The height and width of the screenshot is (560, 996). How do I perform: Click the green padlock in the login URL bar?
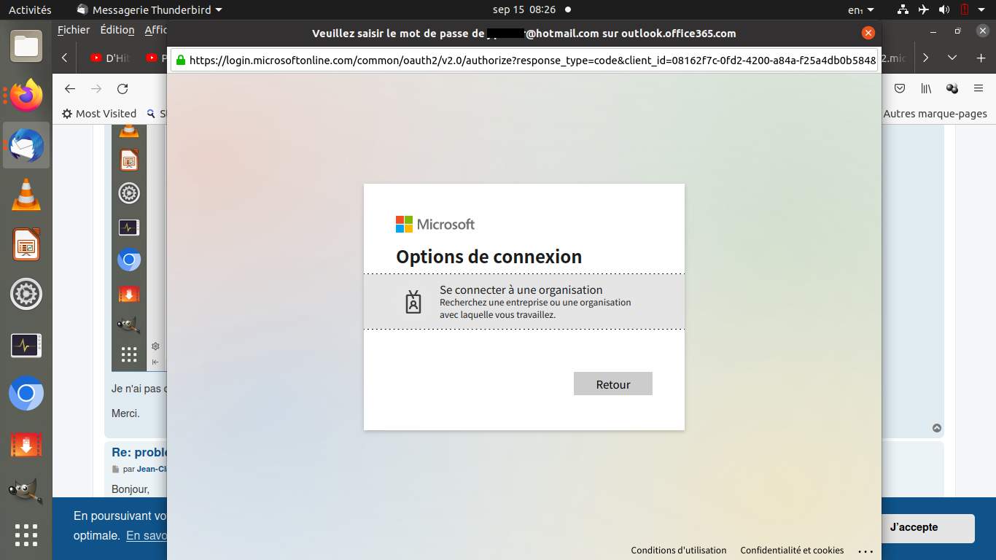(x=180, y=61)
